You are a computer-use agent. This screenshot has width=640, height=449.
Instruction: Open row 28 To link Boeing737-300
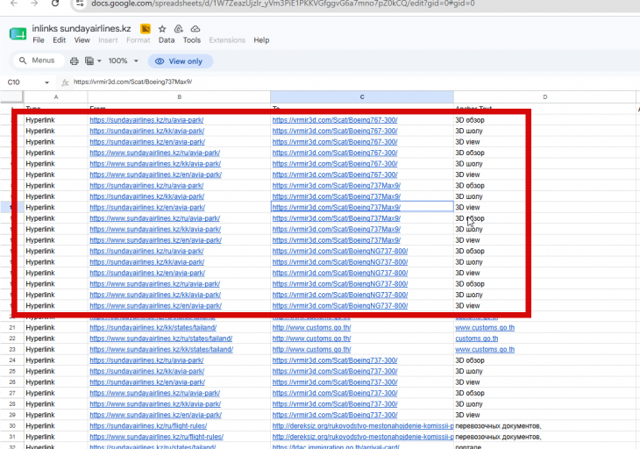(335, 404)
